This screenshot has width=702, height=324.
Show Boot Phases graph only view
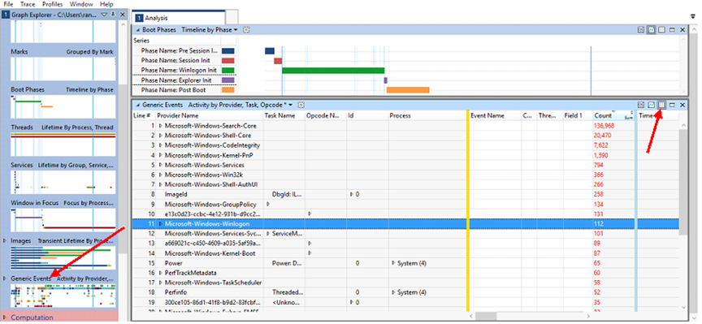click(x=651, y=30)
